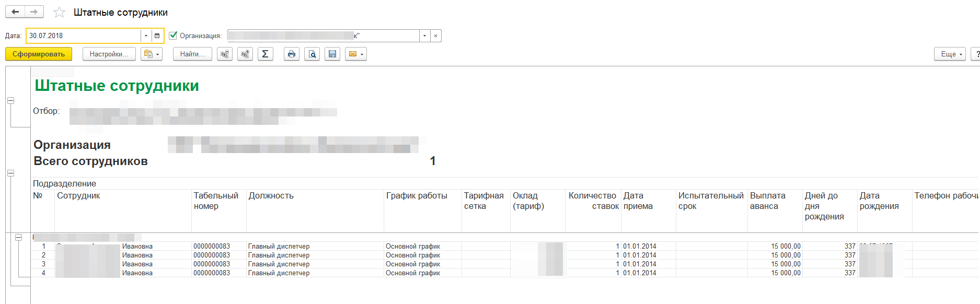Collapse the Отбор section in the left margin
The image size is (980, 304).
pyautogui.click(x=10, y=101)
